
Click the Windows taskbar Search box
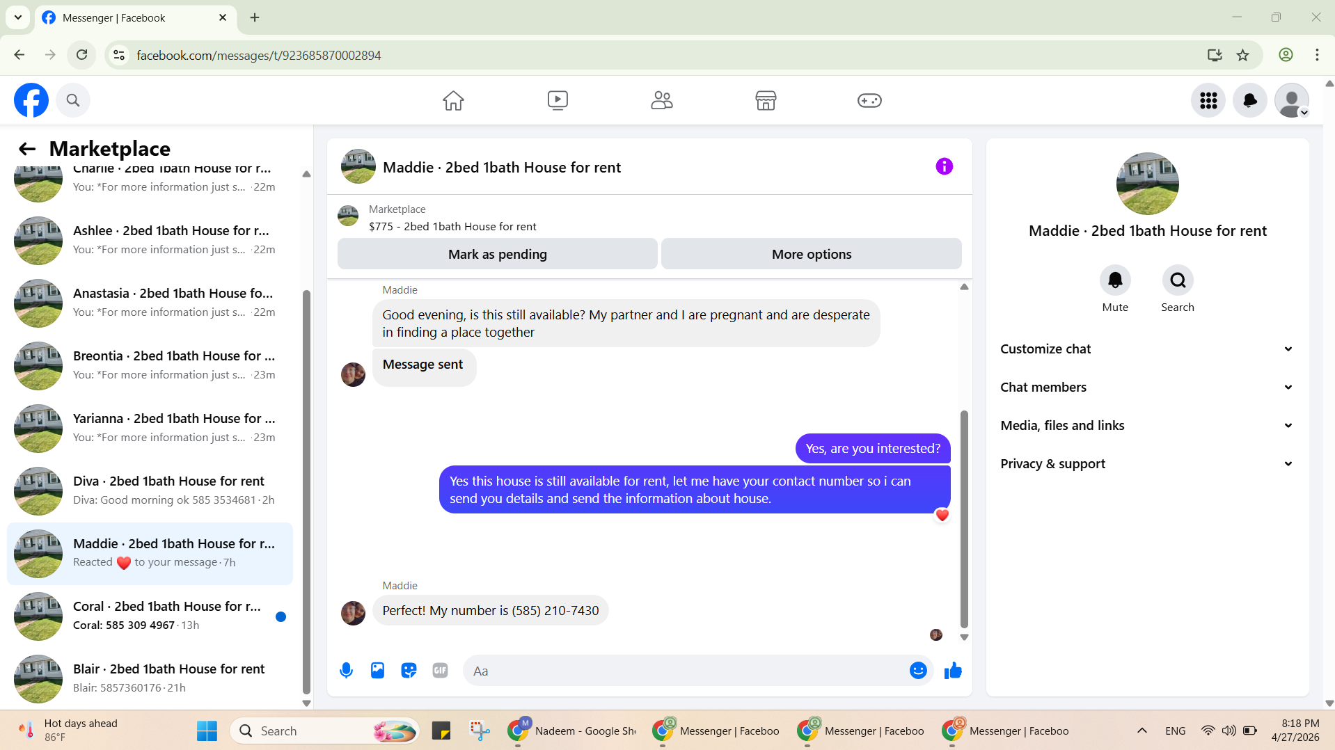325,731
